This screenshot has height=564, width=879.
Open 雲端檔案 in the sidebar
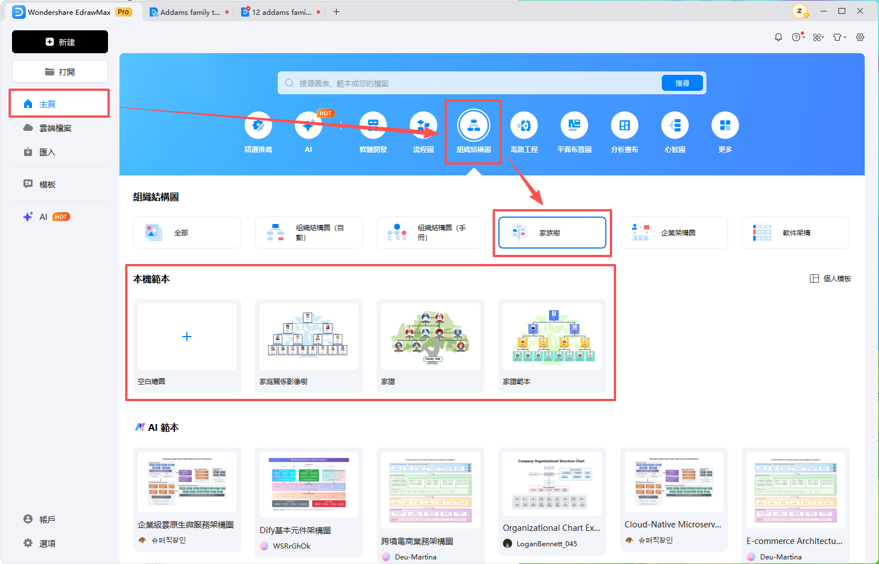[x=55, y=128]
